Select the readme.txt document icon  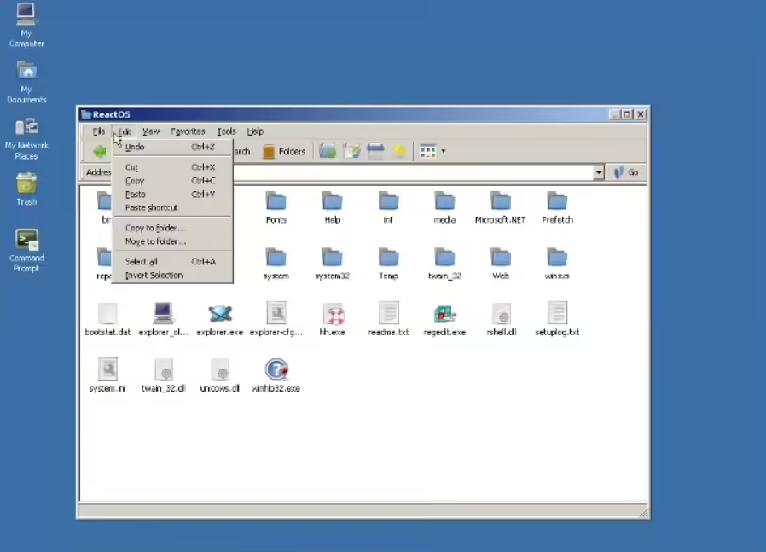pos(388,314)
